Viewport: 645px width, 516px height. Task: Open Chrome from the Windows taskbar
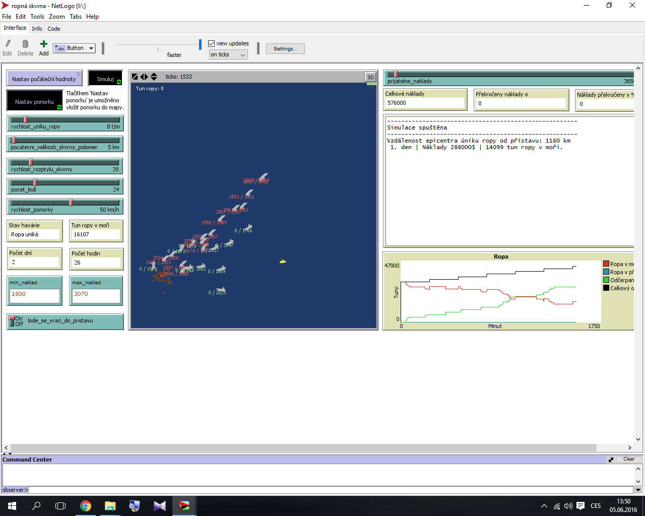pyautogui.click(x=86, y=506)
